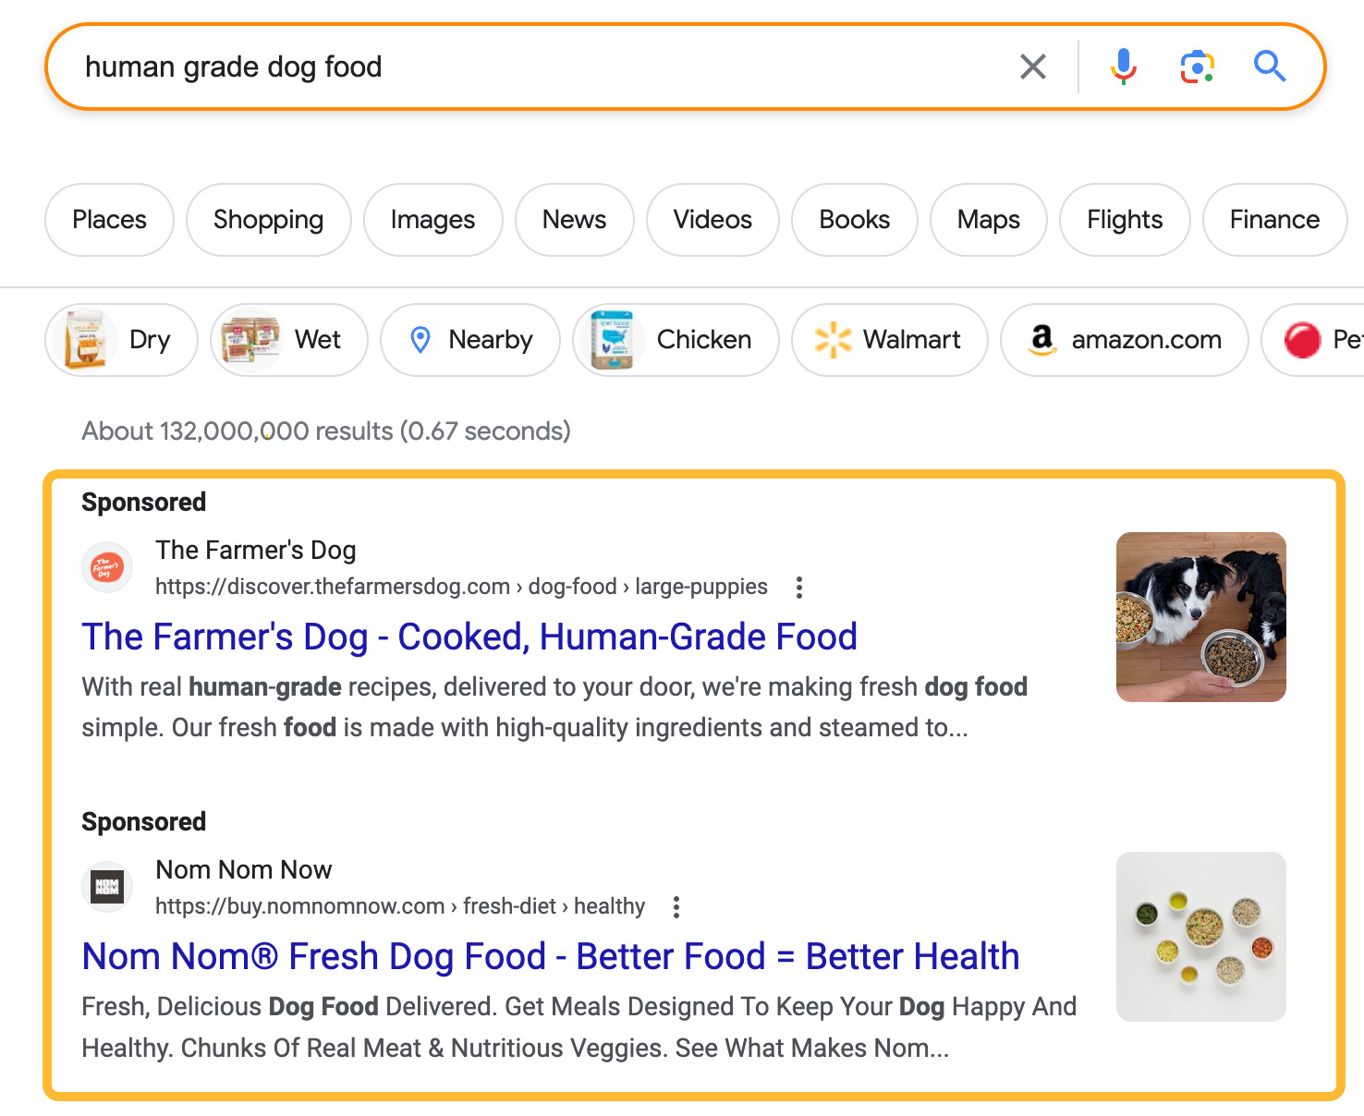This screenshot has height=1116, width=1364.
Task: Clear the search query with the X icon
Action: [1032, 66]
